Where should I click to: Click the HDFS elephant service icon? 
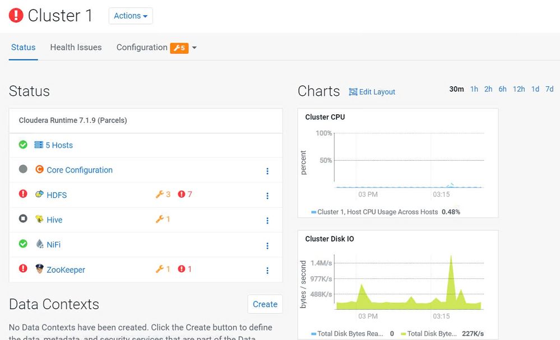(39, 194)
